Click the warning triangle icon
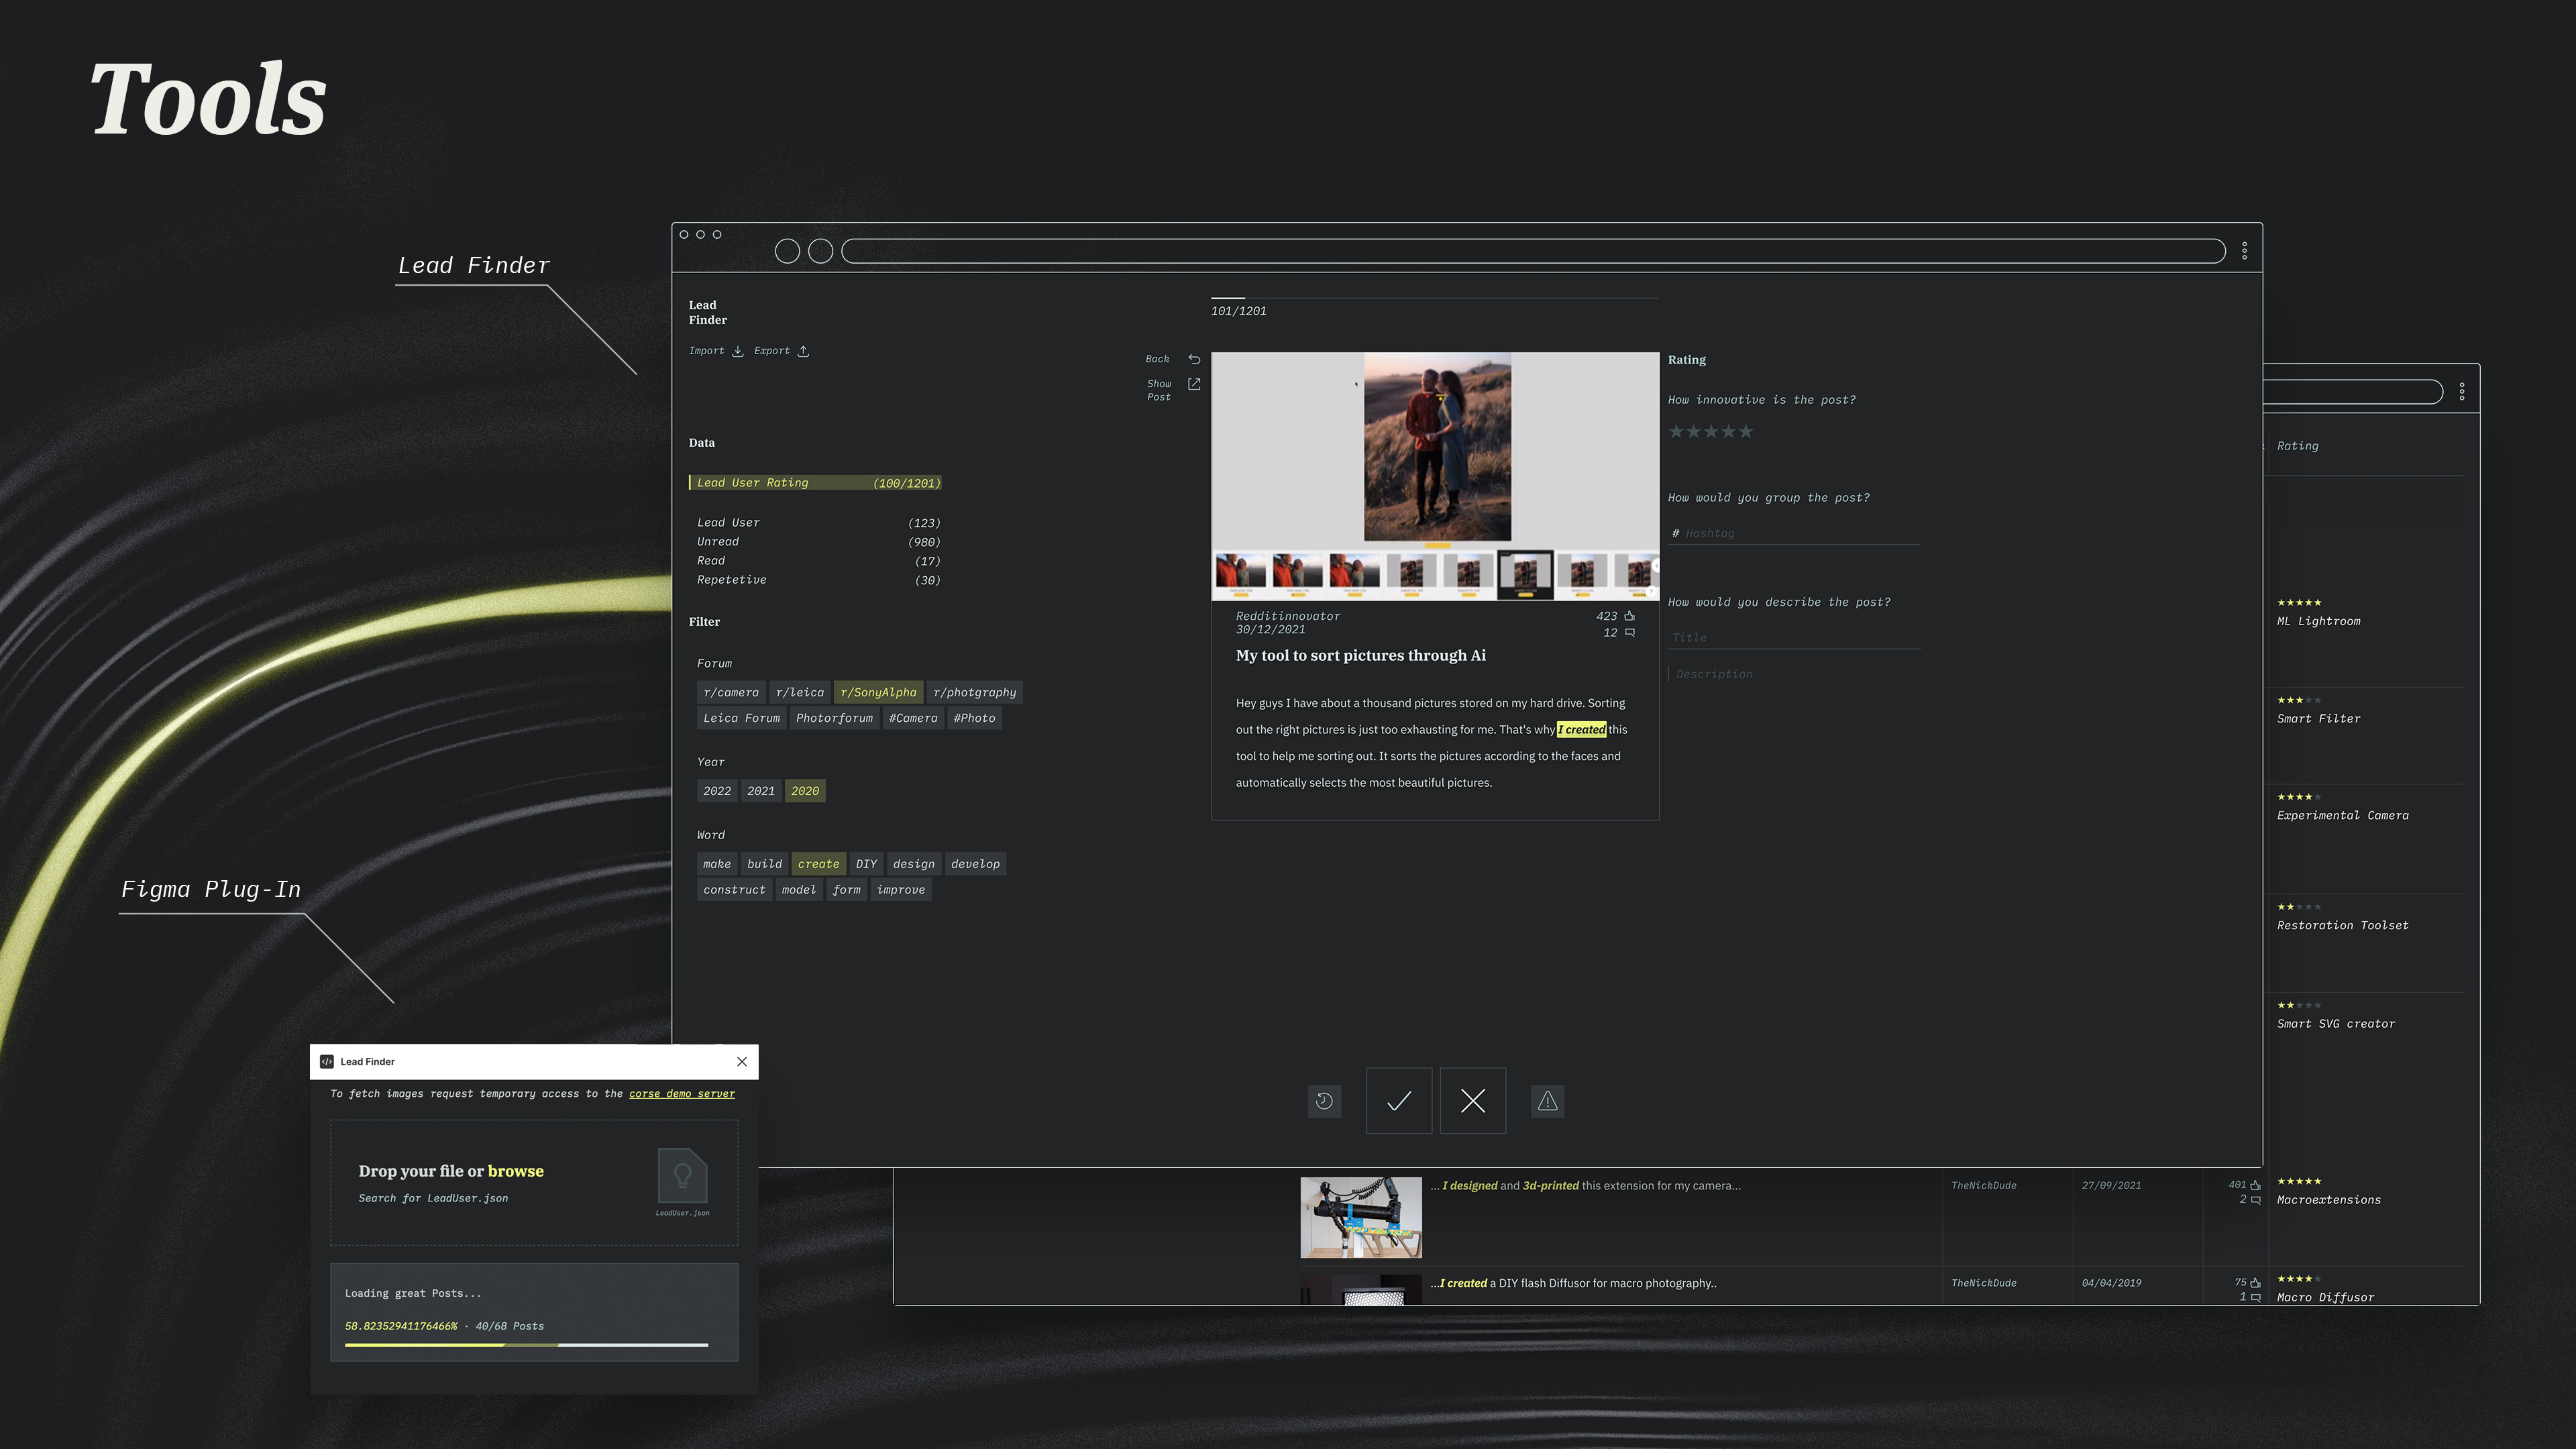2576x1449 pixels. tap(1547, 1101)
